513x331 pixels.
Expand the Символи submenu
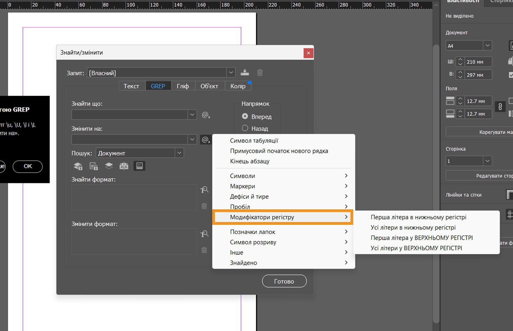coord(284,176)
